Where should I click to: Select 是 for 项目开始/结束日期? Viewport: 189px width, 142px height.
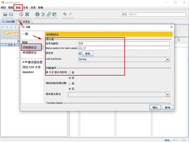click(x=70, y=83)
